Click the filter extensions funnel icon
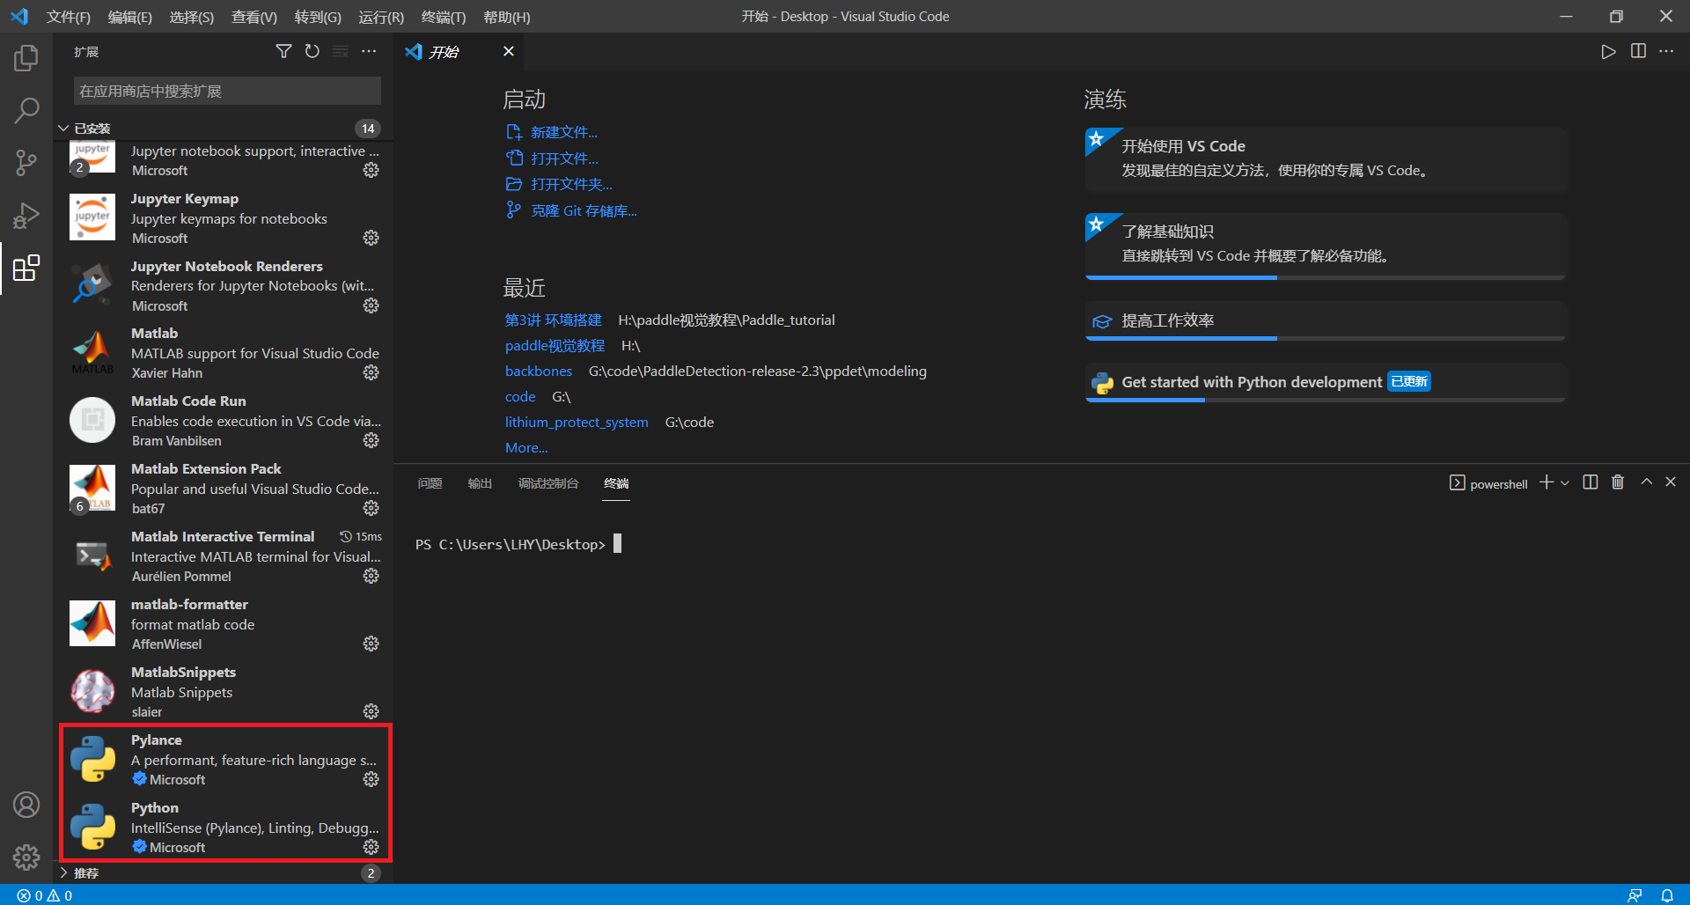This screenshot has height=905, width=1690. coord(283,52)
